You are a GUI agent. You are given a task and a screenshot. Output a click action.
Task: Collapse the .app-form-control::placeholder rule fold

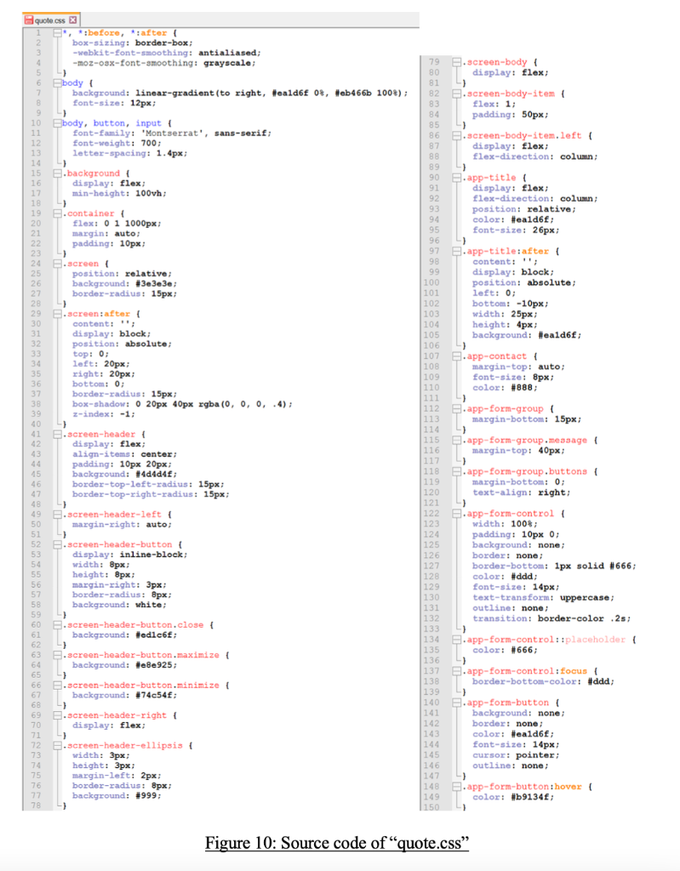pos(456,640)
